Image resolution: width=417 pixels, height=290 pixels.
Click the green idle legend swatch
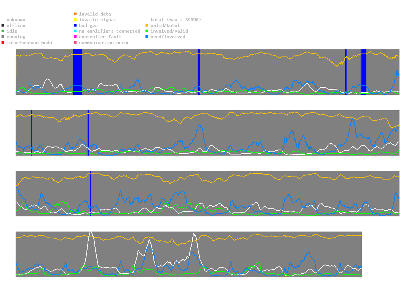pyautogui.click(x=3, y=31)
